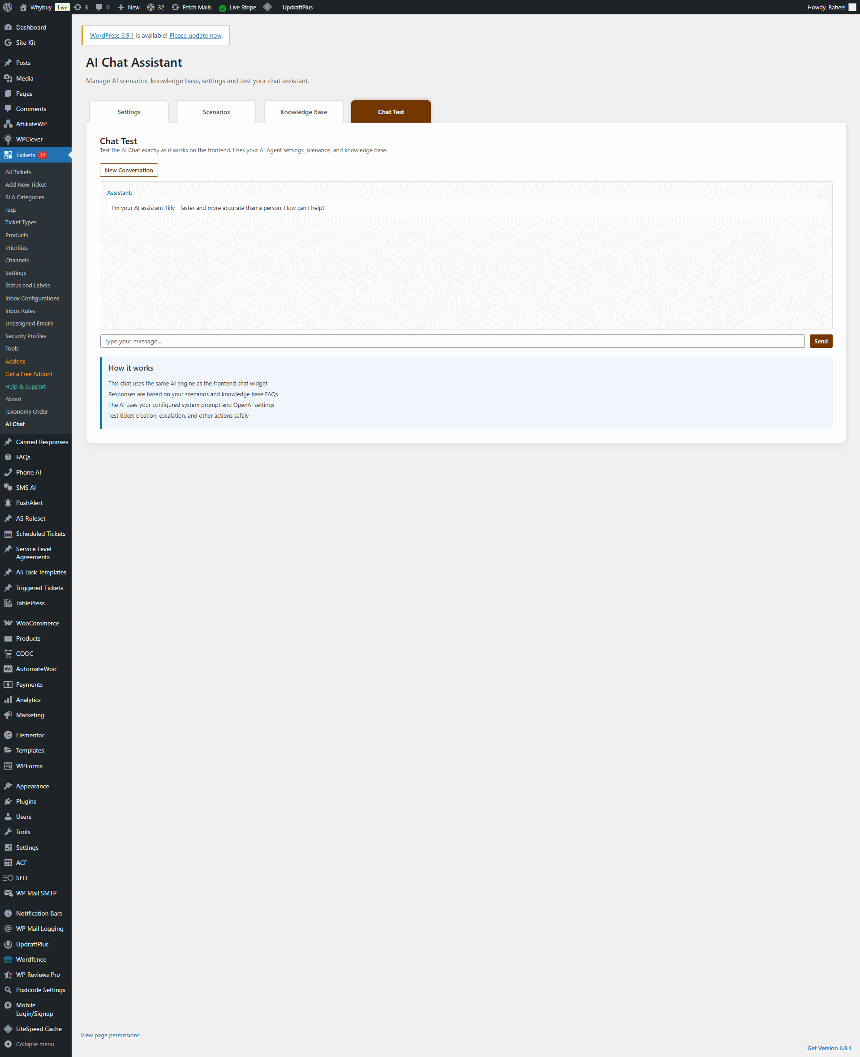Screen dimensions: 860x1057
Task: Click the Fetch Mails refresh icon
Action: point(176,8)
